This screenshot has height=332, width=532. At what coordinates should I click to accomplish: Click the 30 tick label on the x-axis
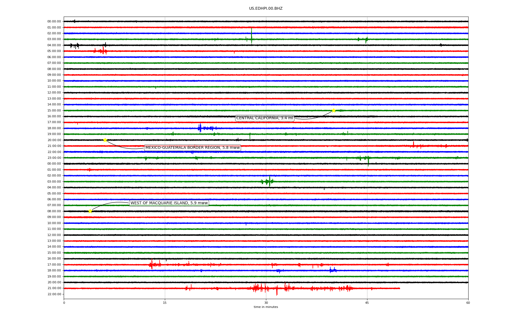(266, 303)
